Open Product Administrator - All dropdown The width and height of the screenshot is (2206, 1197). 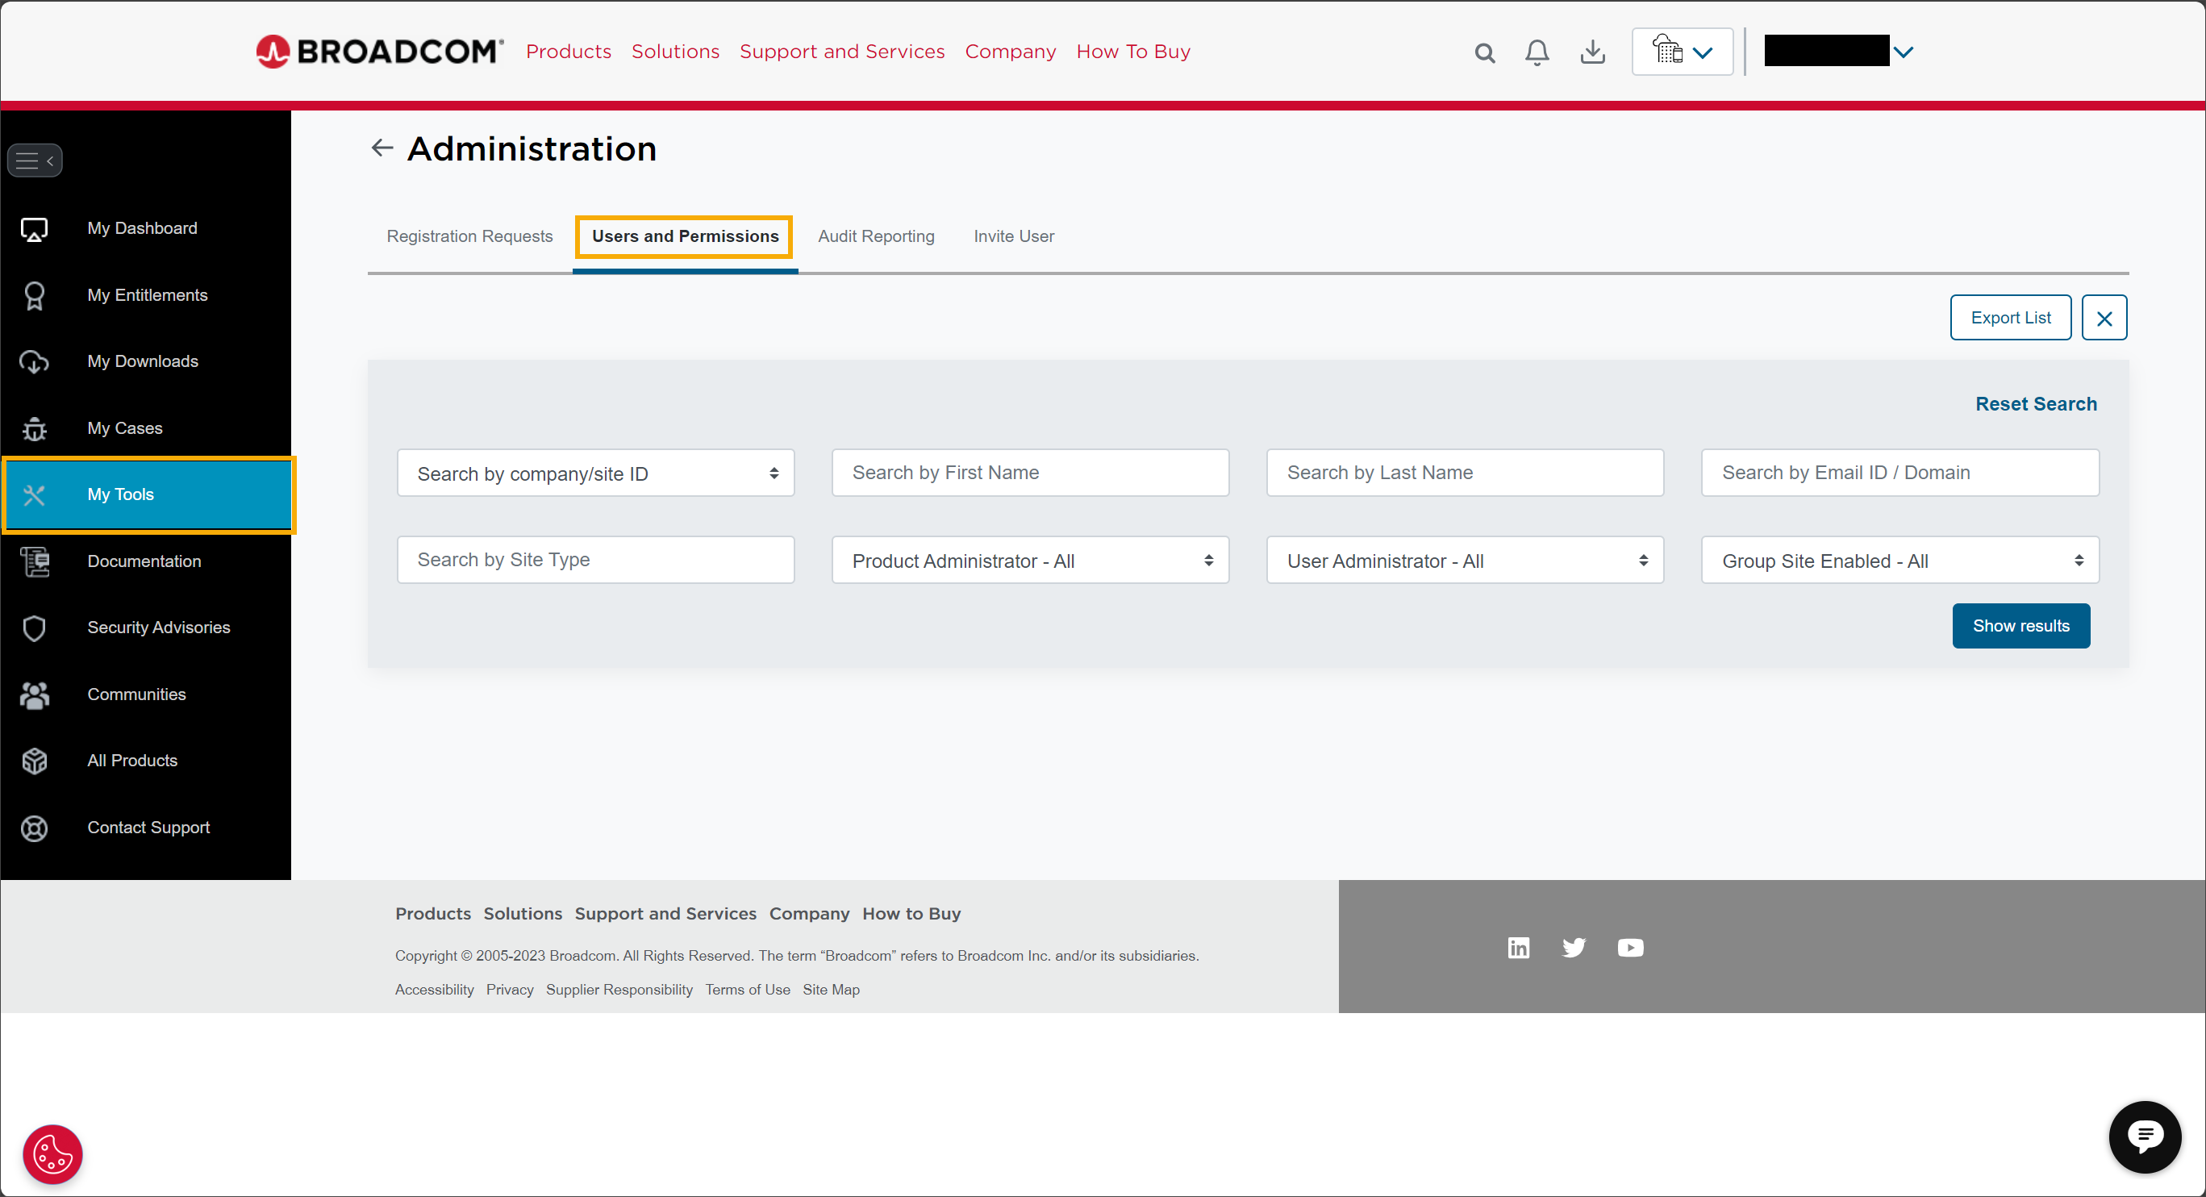coord(1029,561)
